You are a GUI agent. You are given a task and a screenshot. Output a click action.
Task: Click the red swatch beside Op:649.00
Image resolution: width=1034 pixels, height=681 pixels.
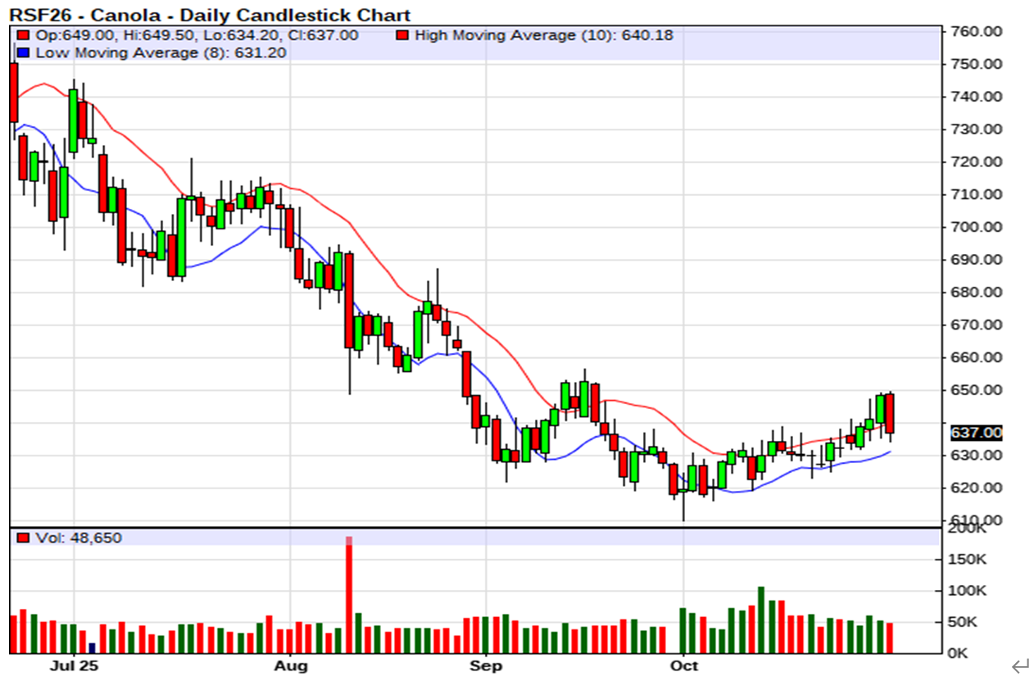click(22, 35)
